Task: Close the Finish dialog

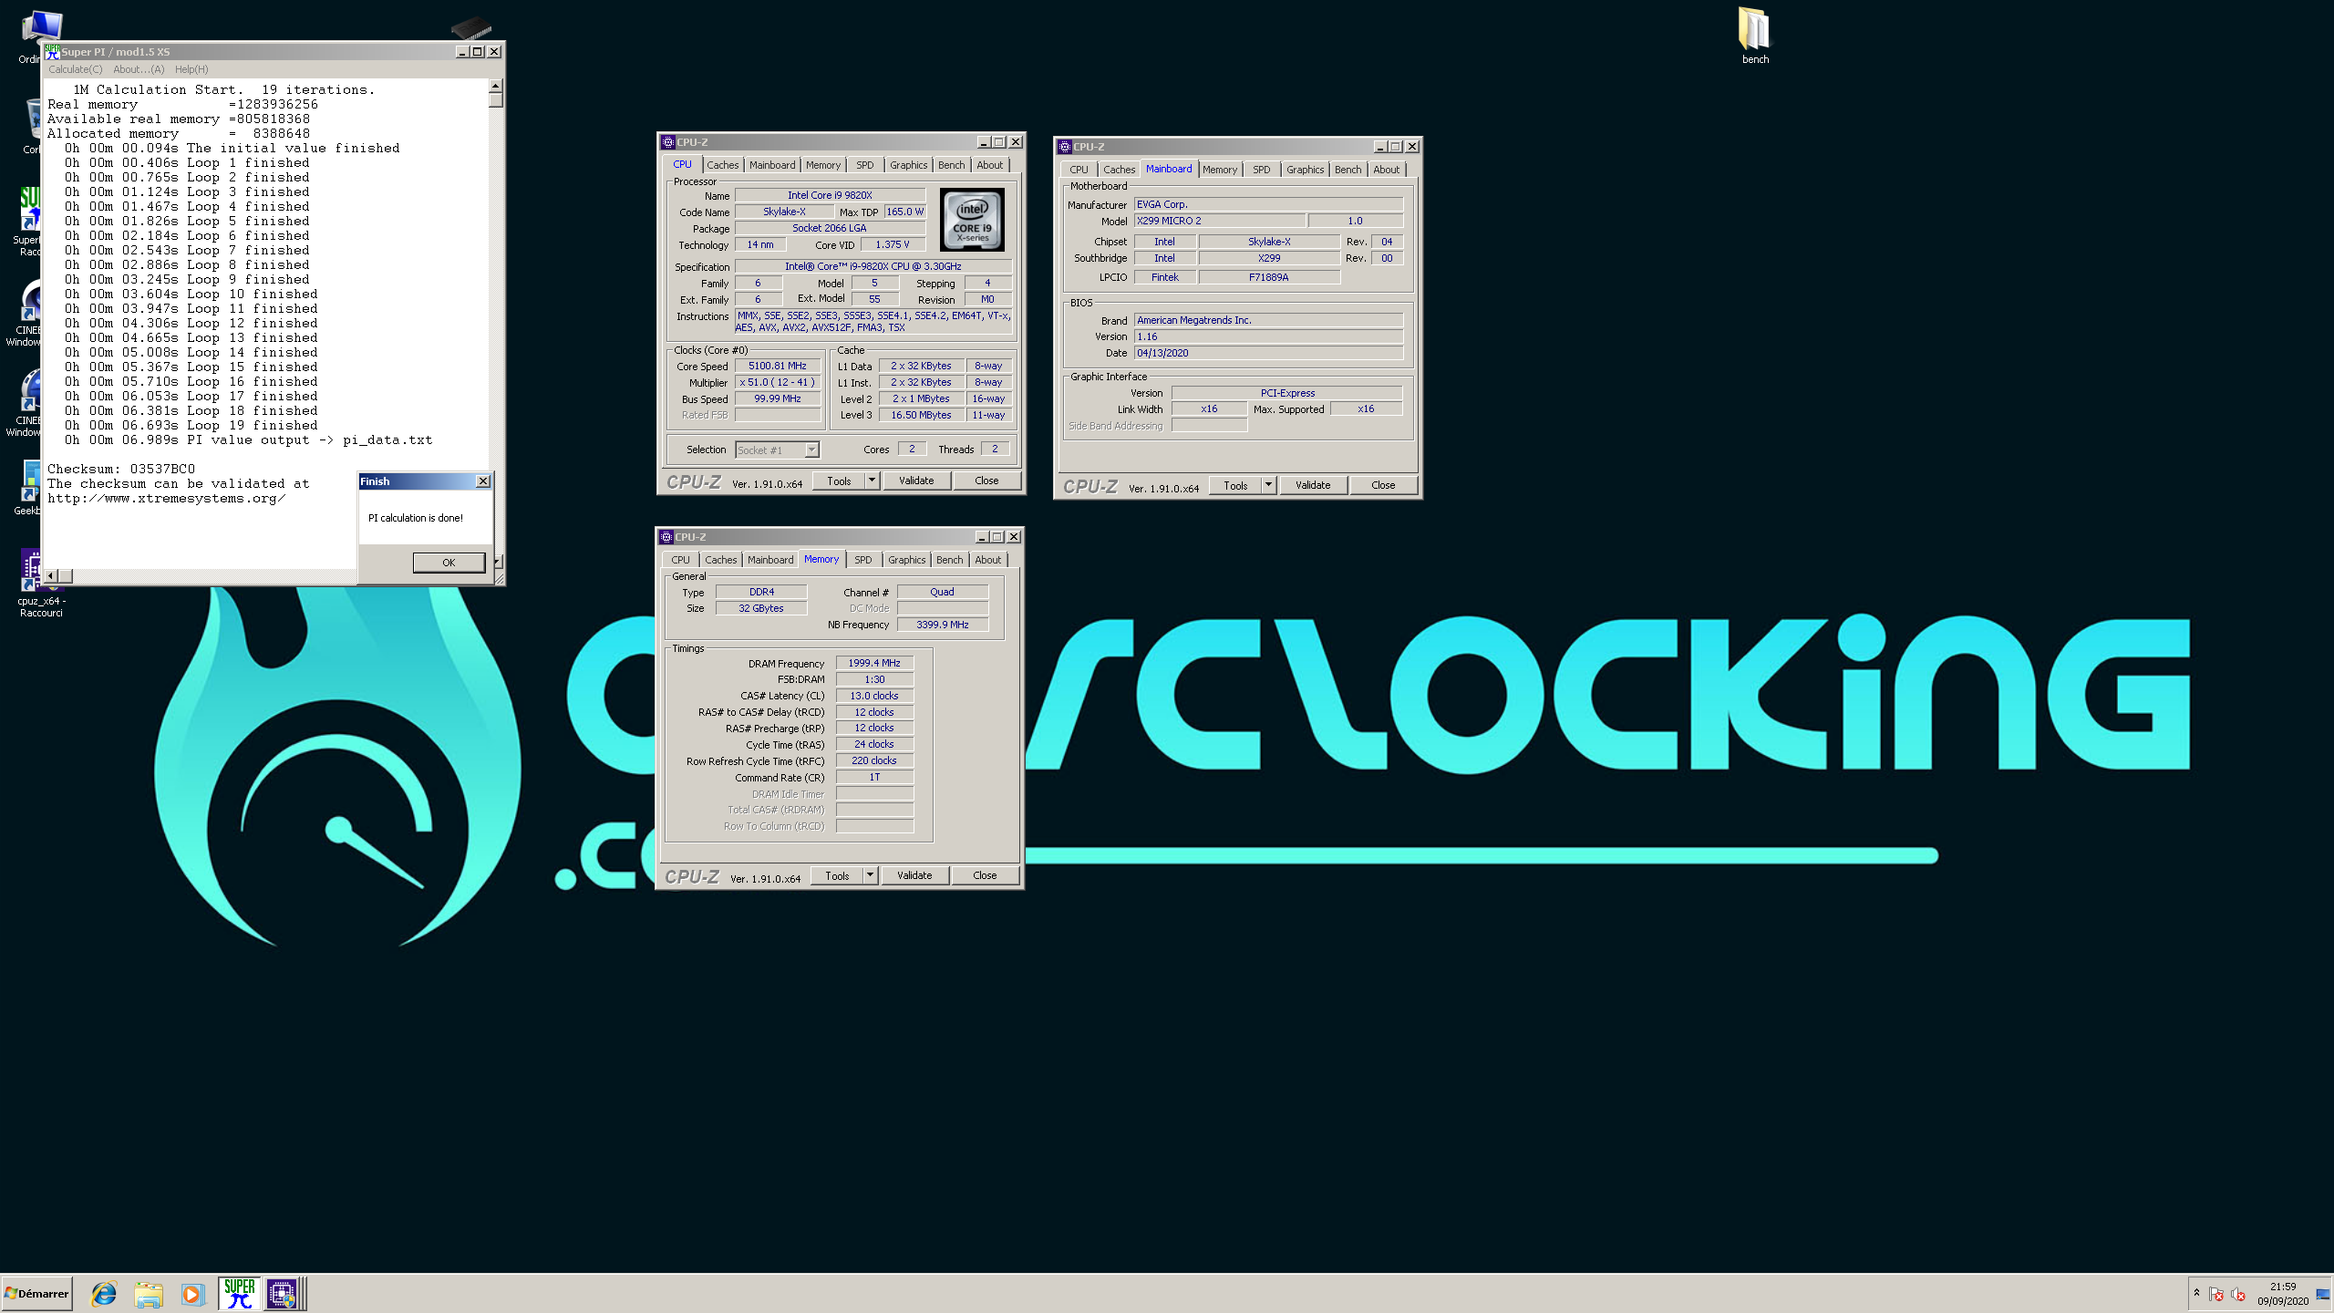Action: (483, 481)
